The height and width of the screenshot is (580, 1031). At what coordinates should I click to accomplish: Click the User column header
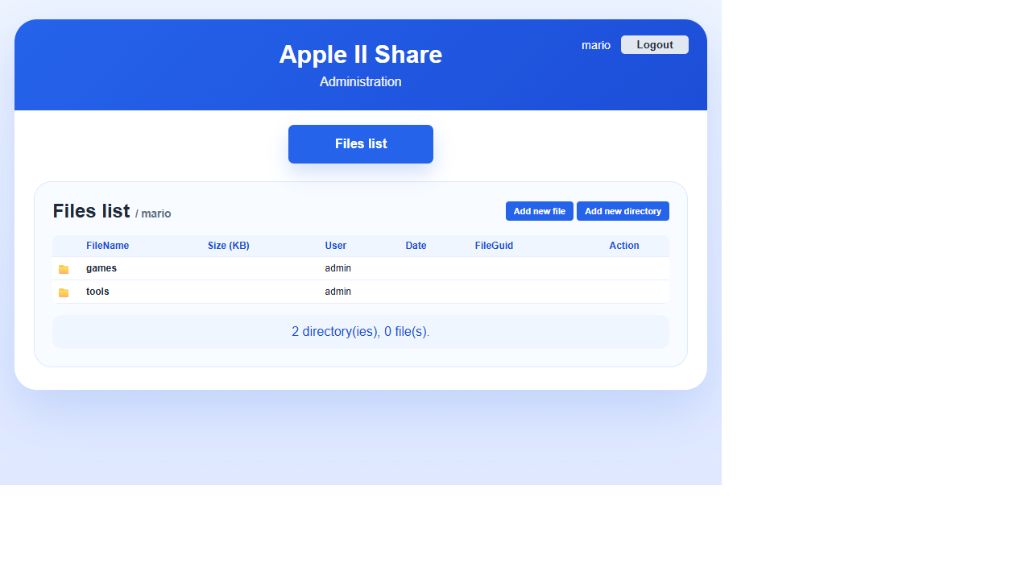coord(336,246)
